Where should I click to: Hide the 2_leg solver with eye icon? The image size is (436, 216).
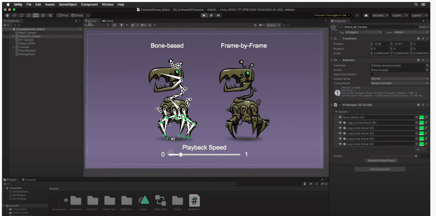(x=340, y=128)
